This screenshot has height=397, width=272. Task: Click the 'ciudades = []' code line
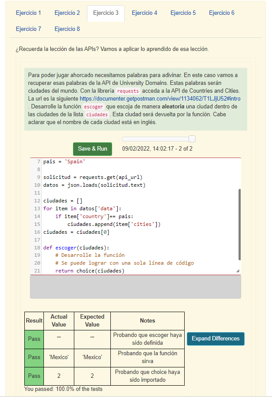coord(63,201)
